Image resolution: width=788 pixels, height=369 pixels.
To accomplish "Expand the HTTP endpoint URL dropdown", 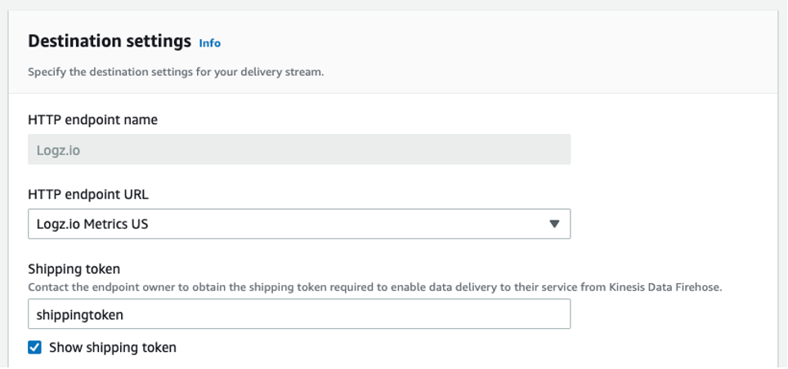I will tap(298, 224).
